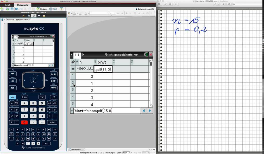Viewport: 264px width, 154px height.
Task: Switch to the Dokumente tab
Action: coord(23,5)
